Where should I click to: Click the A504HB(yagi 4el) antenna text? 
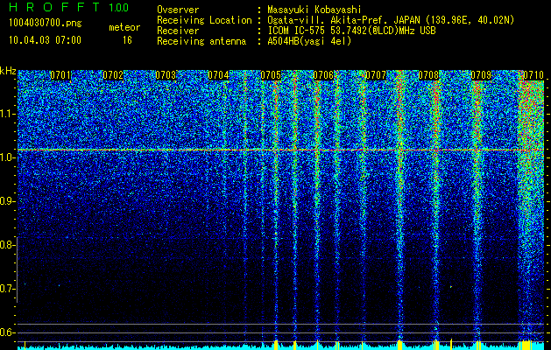(x=309, y=41)
